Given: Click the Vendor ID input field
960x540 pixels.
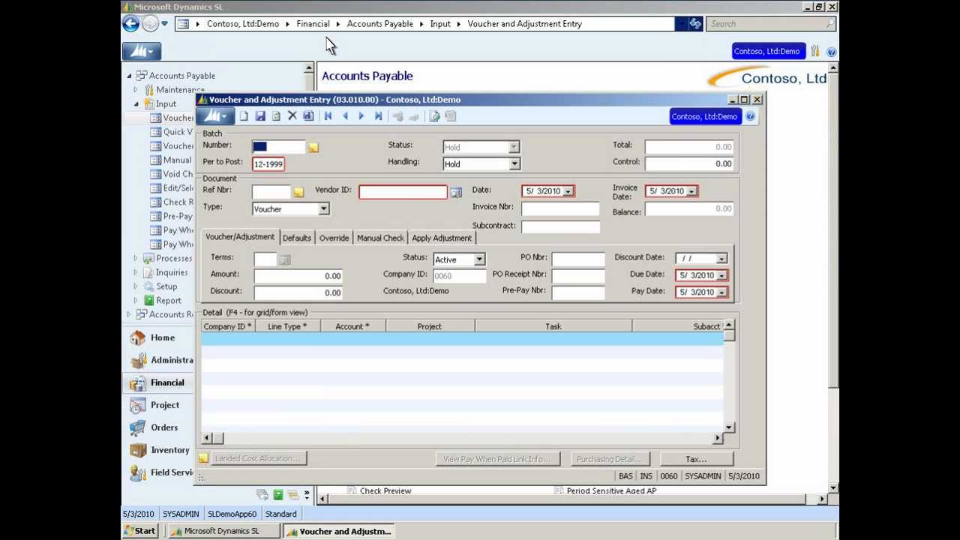Looking at the screenshot, I should tap(403, 193).
